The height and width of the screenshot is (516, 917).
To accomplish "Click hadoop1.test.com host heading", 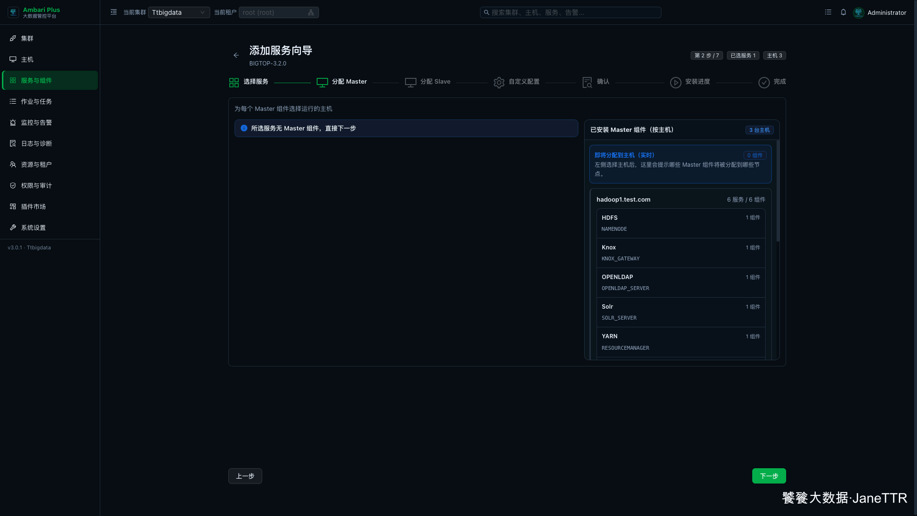I will coord(623,200).
